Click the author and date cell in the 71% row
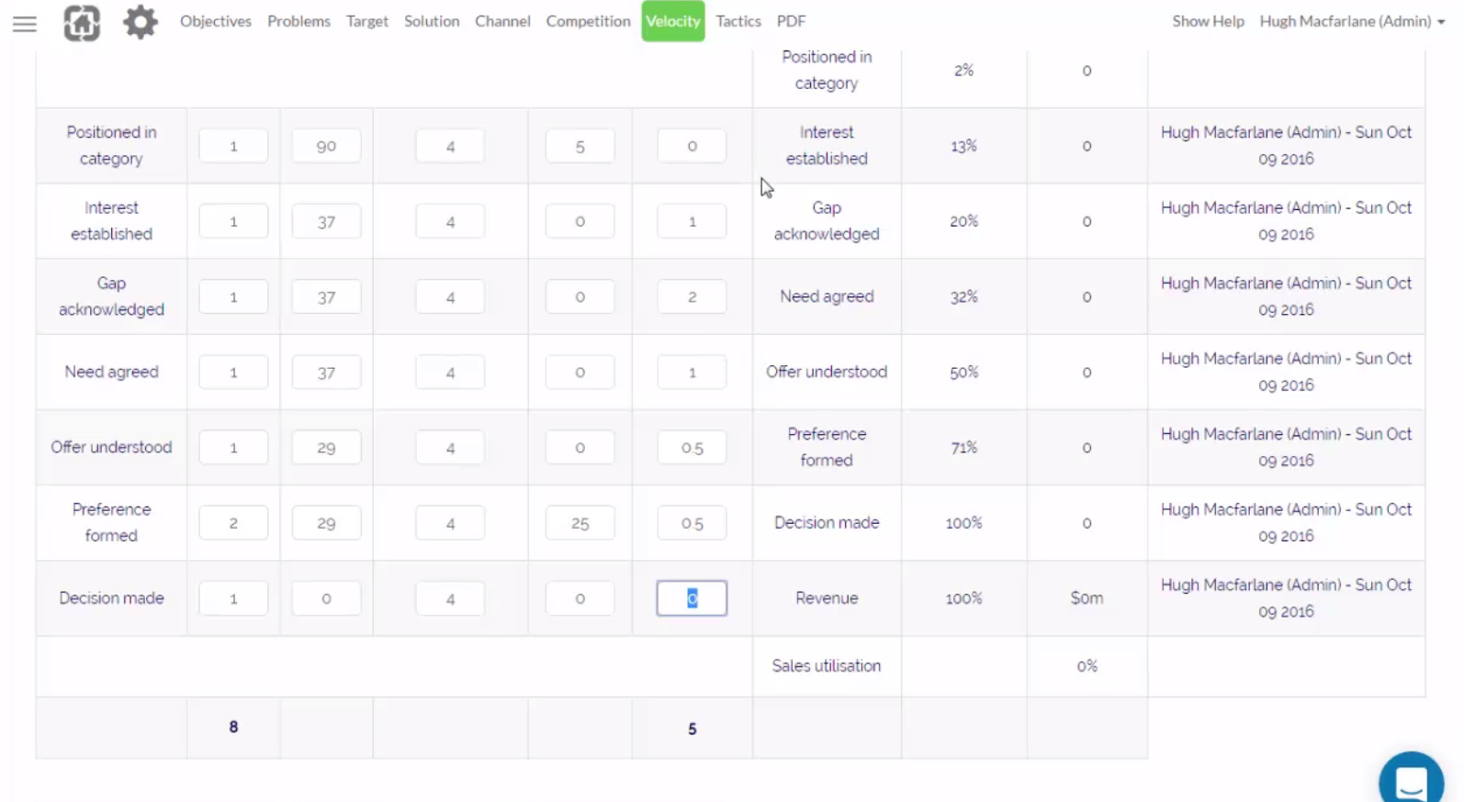 pos(1286,447)
